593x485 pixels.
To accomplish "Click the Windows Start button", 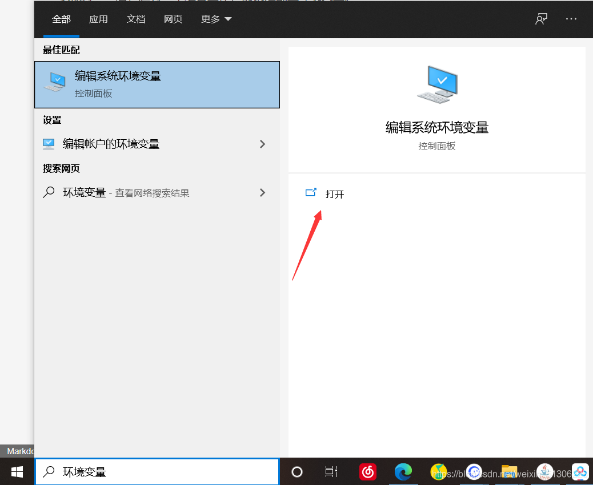I will [x=17, y=472].
